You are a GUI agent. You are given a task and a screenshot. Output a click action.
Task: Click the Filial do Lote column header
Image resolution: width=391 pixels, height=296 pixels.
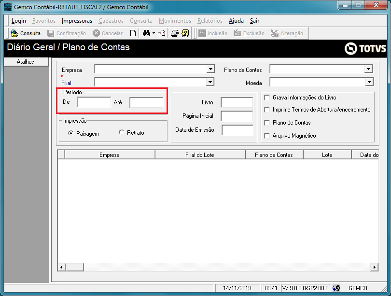(200, 155)
